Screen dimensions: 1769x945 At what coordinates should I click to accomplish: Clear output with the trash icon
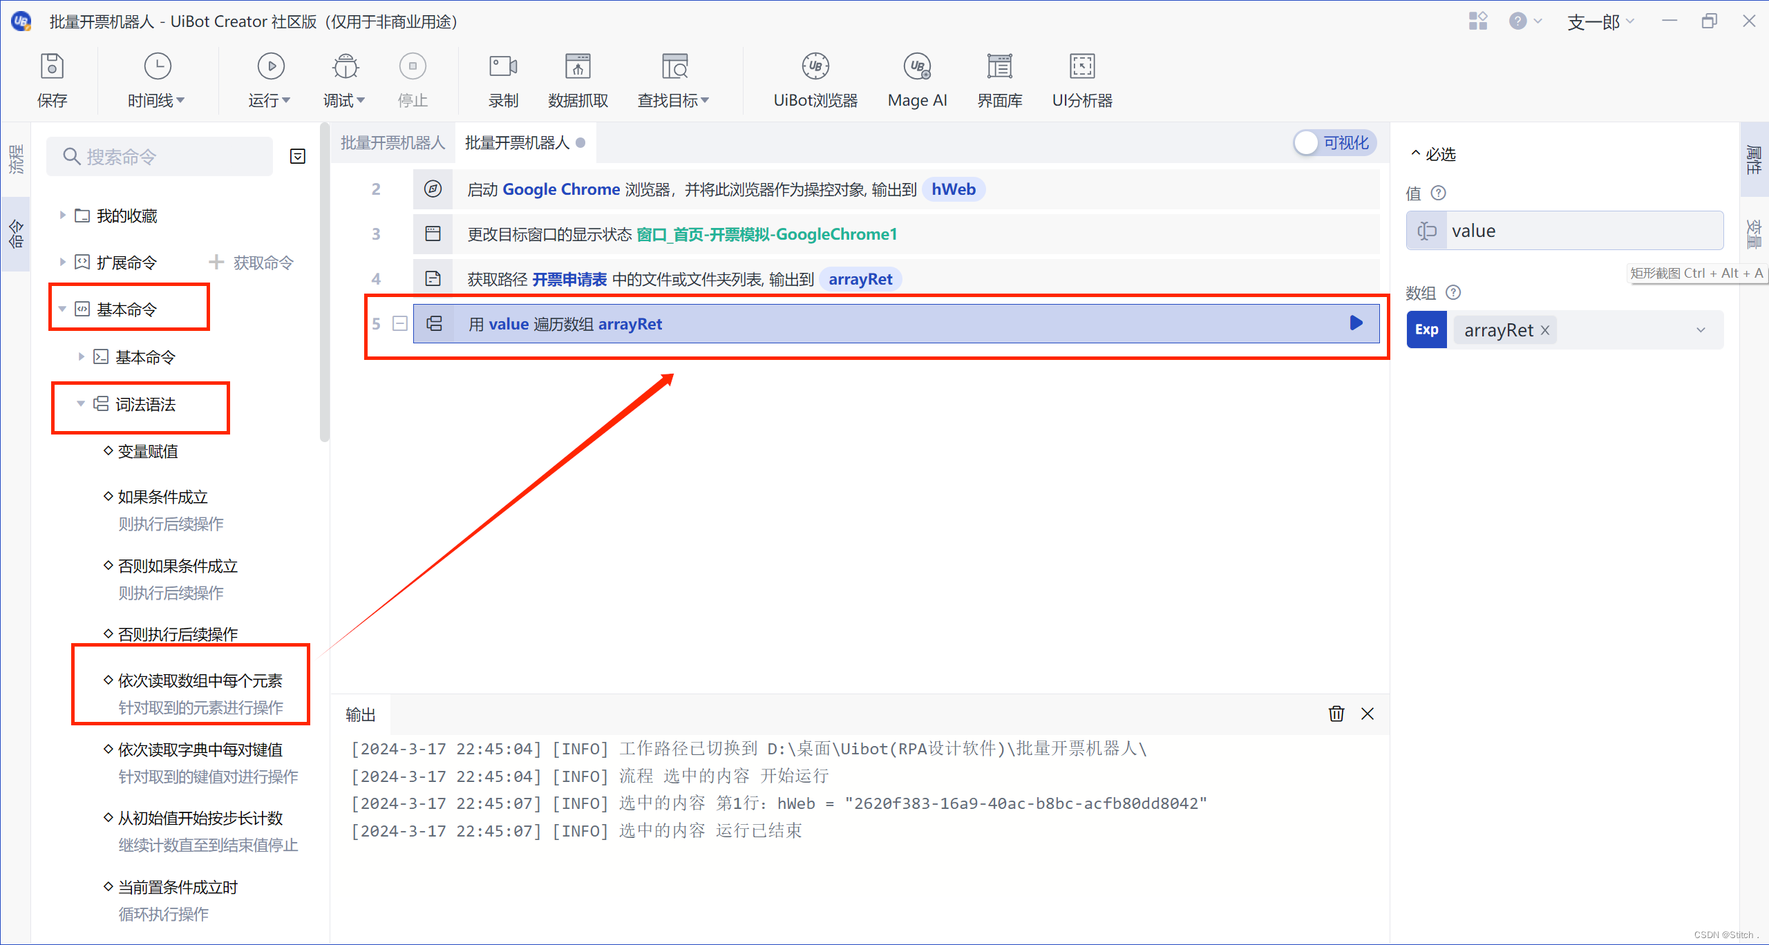click(x=1336, y=714)
